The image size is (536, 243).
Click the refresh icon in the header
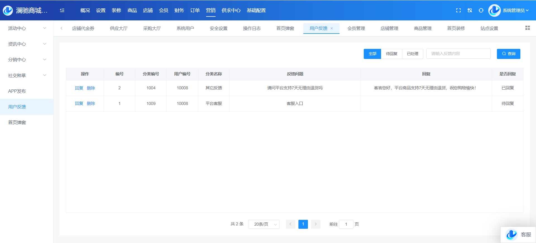click(481, 10)
